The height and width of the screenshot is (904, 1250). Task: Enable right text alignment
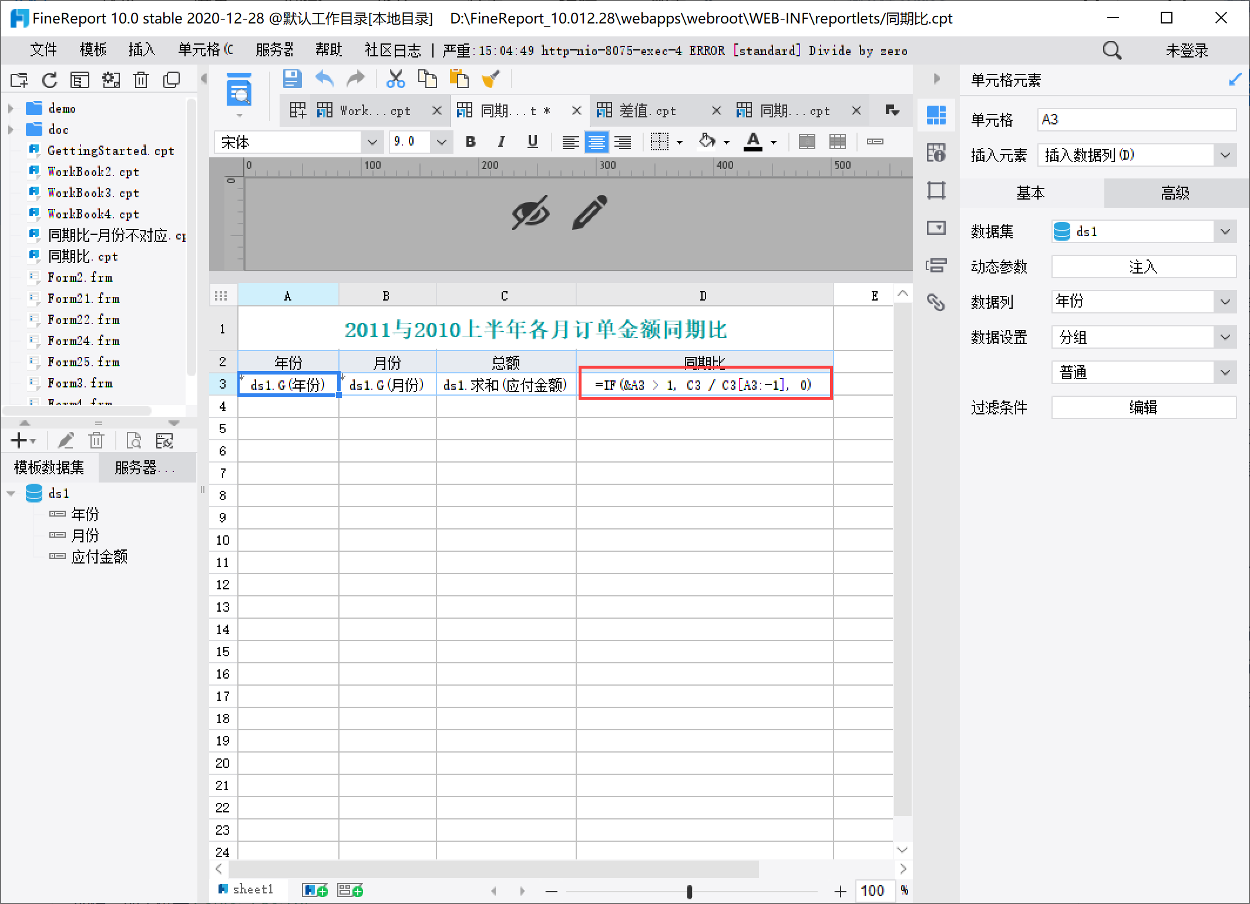click(x=623, y=141)
